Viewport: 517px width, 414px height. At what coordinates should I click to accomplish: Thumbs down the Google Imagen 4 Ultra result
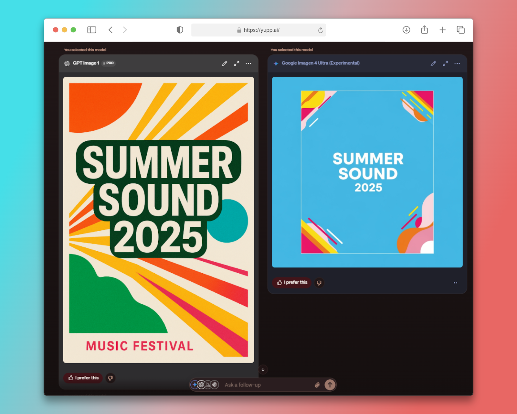319,283
